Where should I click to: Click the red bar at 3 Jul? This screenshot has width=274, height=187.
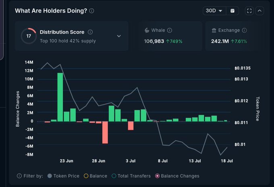pyautogui.click(x=131, y=126)
